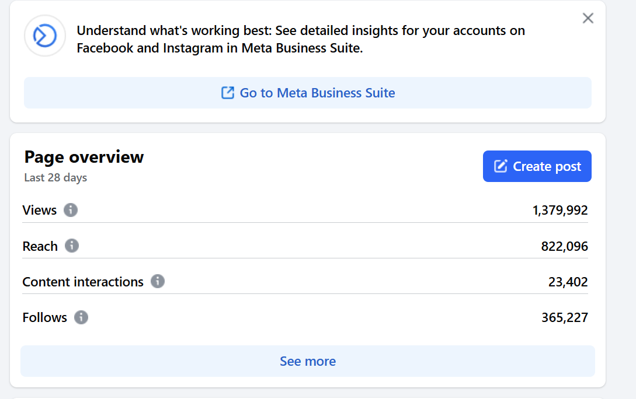Click the Create post button
This screenshot has height=399, width=636.
537,166
